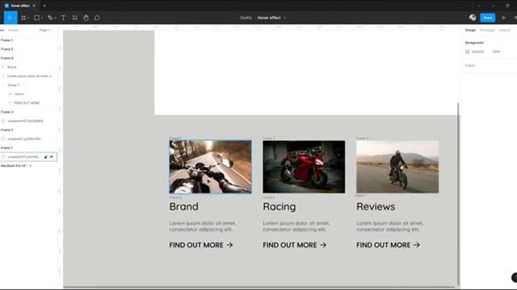
Task: Click the background hex value field
Action: (x=477, y=52)
